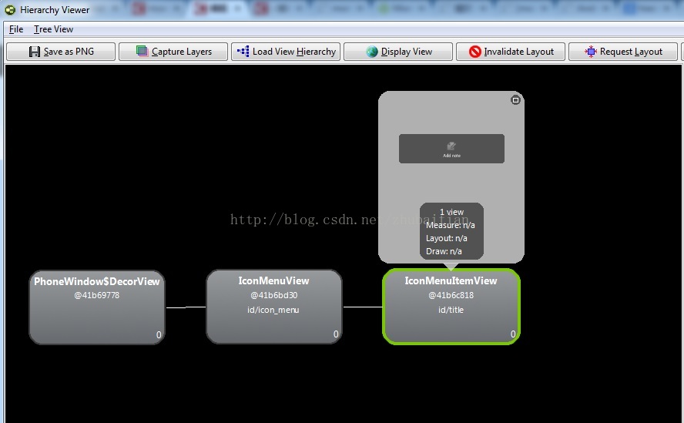Click the blue tree icon on Load View Hierarchy

point(243,52)
